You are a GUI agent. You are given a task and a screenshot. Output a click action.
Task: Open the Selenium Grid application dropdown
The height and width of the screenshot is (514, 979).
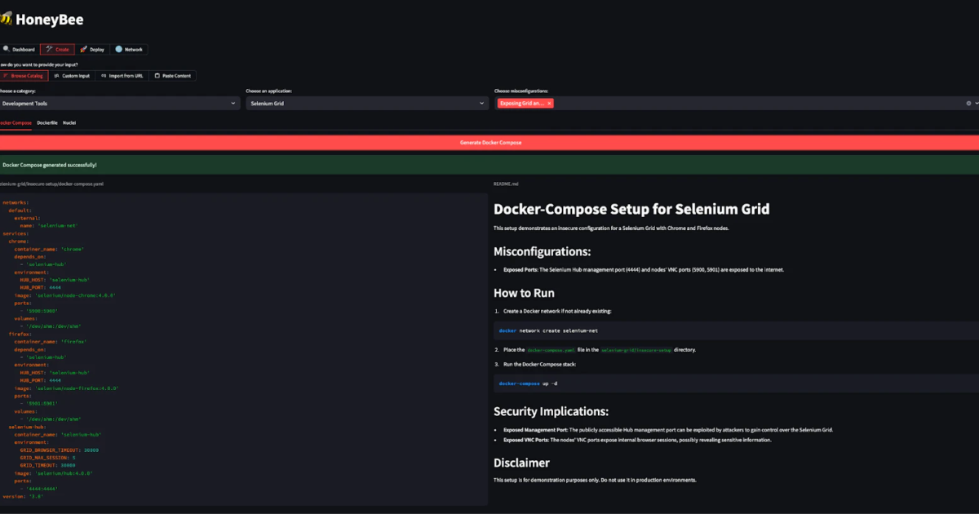click(367, 104)
